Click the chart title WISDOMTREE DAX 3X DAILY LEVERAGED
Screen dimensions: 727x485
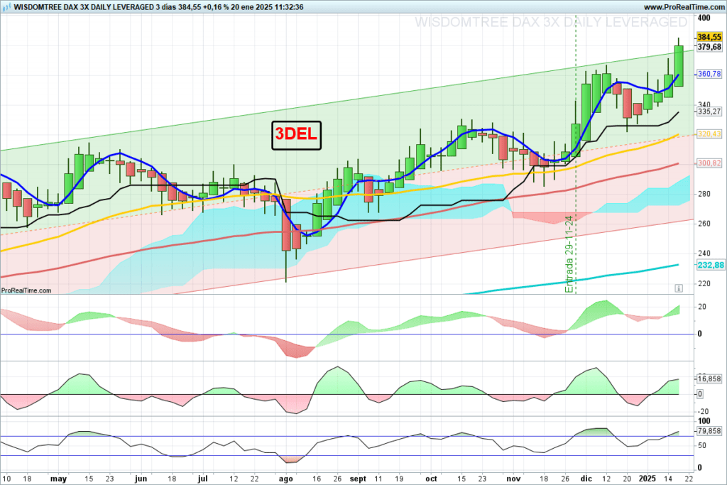point(84,7)
